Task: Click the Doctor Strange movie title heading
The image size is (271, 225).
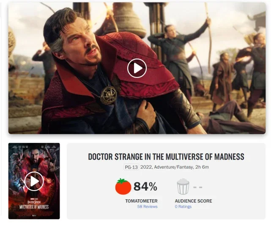Action: 166,157
